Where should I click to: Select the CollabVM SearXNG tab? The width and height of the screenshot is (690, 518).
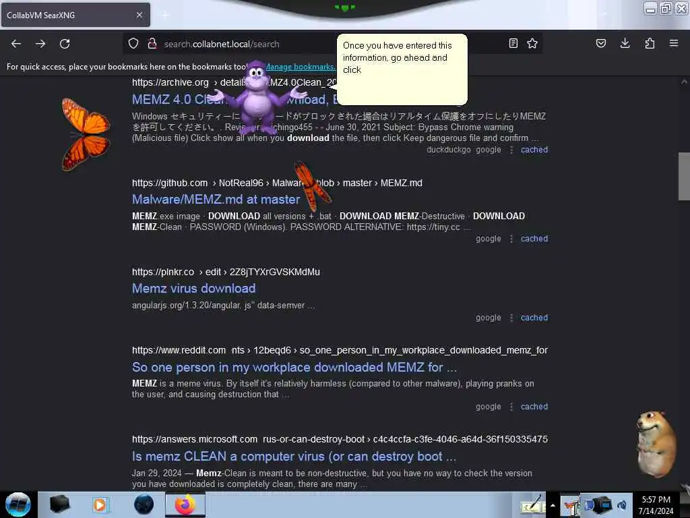[x=75, y=15]
